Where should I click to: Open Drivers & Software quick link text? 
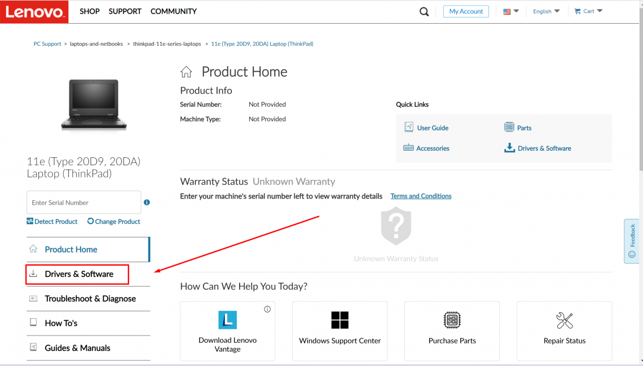click(x=544, y=148)
